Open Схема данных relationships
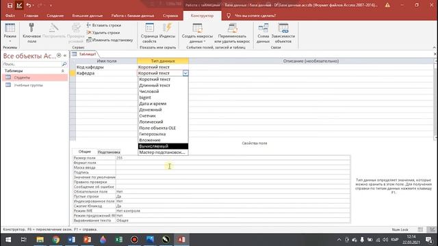The width and height of the screenshot is (438, 246). (x=263, y=33)
